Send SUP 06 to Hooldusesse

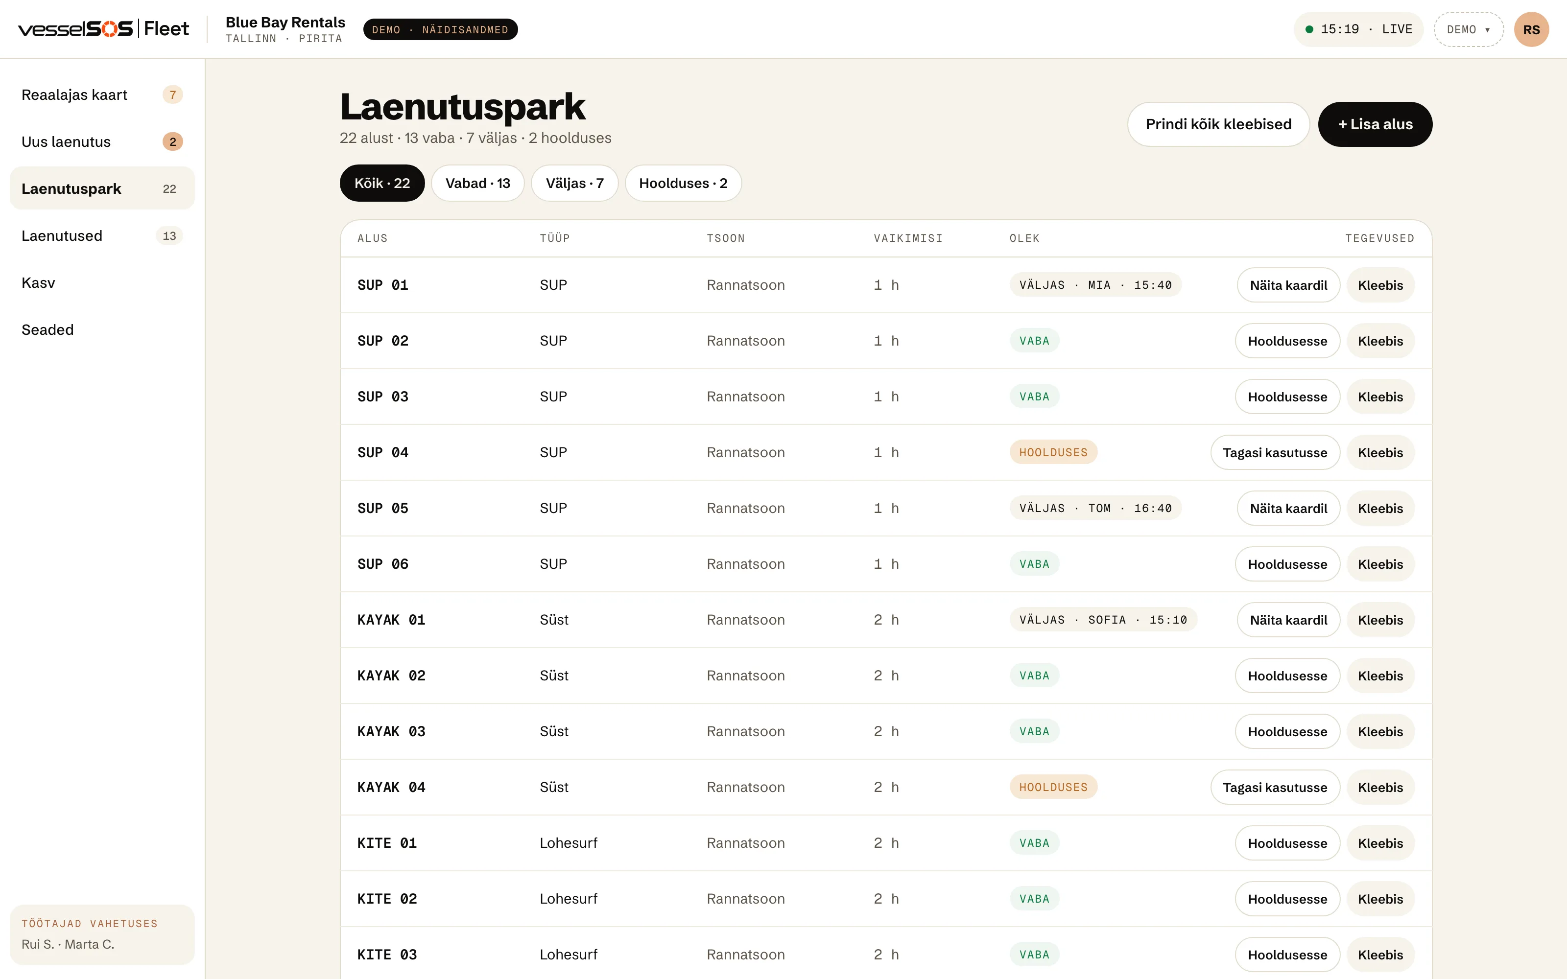coord(1287,564)
